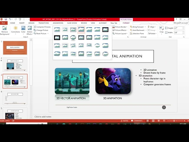The image size is (189, 142).
Task: Increase Height with spinner arrow
Action: coord(183,27)
